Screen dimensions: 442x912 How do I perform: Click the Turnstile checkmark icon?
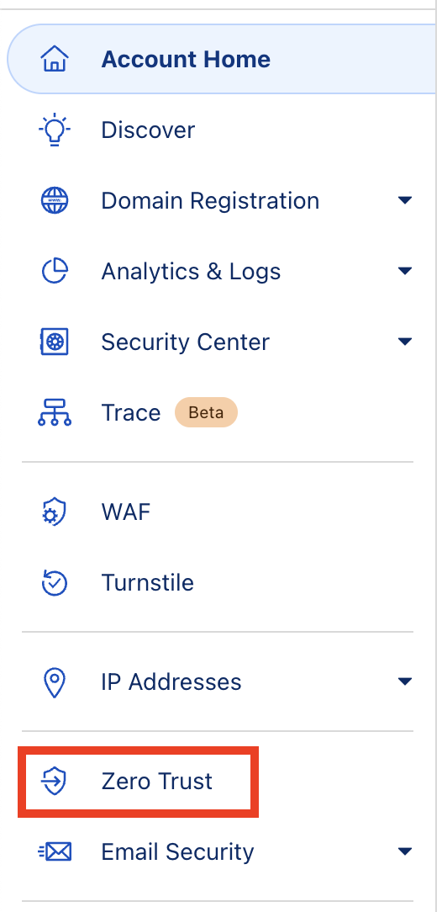tap(55, 583)
